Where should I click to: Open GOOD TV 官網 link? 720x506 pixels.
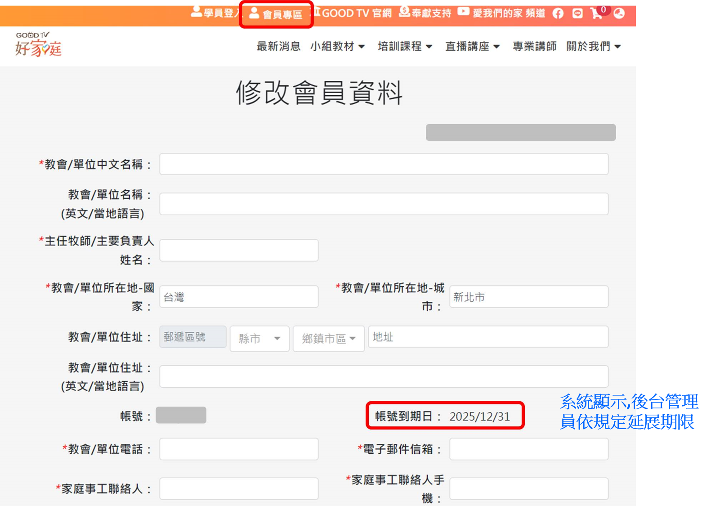[353, 13]
